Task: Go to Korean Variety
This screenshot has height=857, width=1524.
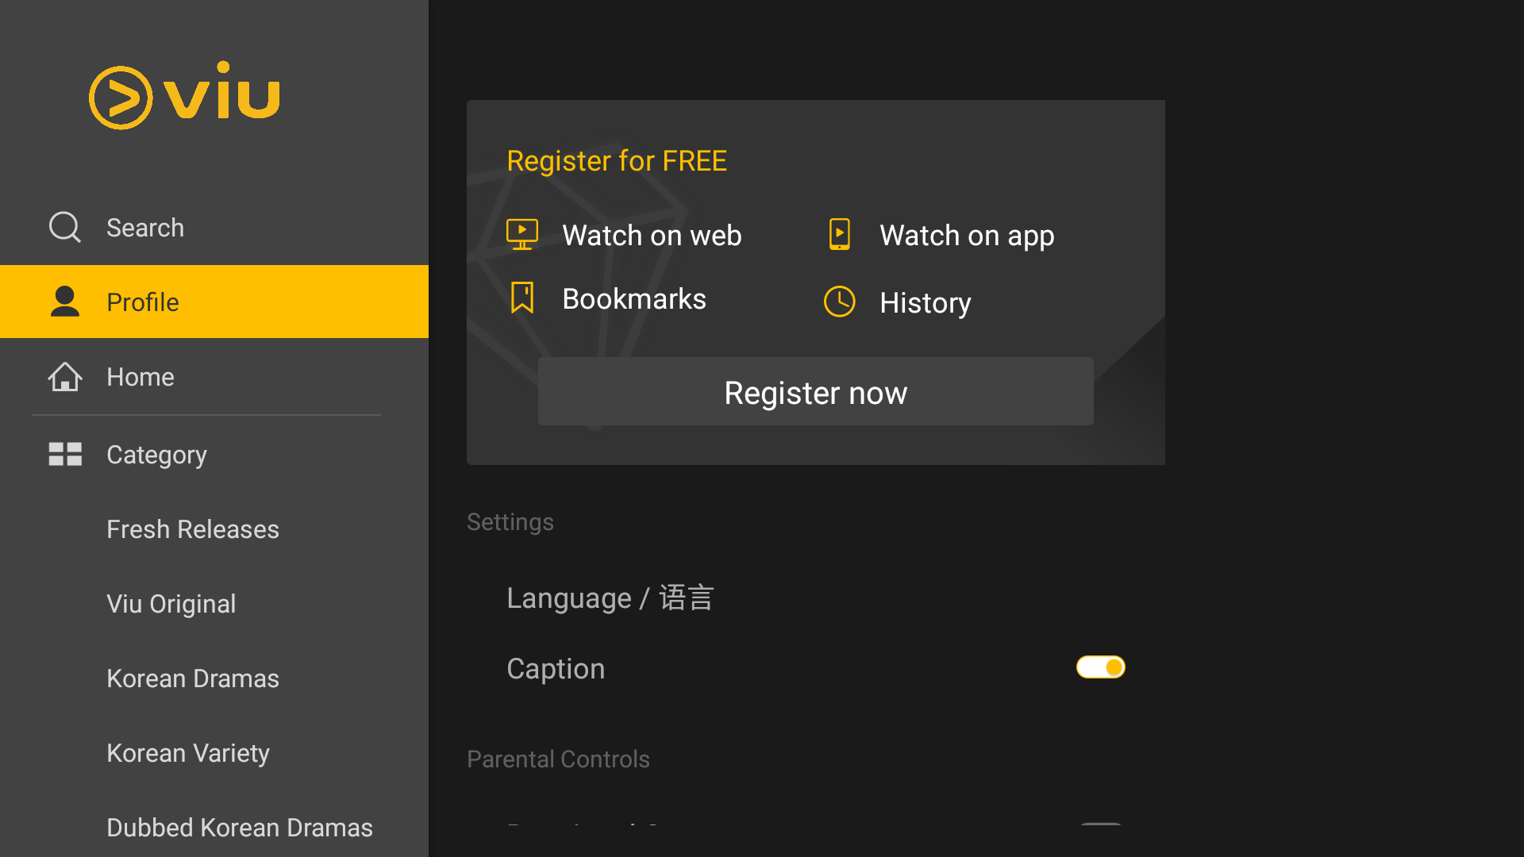Action: tap(188, 753)
